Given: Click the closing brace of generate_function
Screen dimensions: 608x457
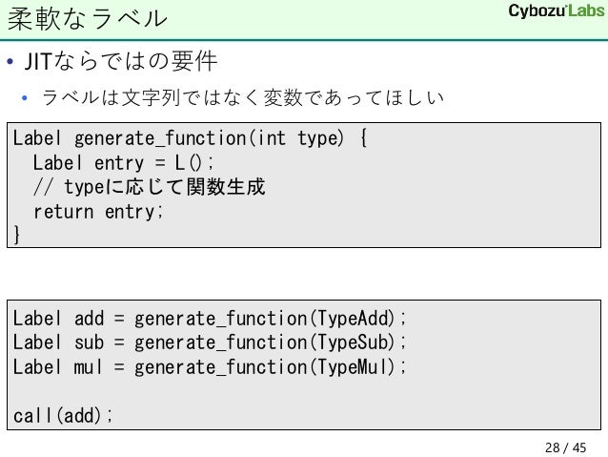Looking at the screenshot, I should 17,236.
